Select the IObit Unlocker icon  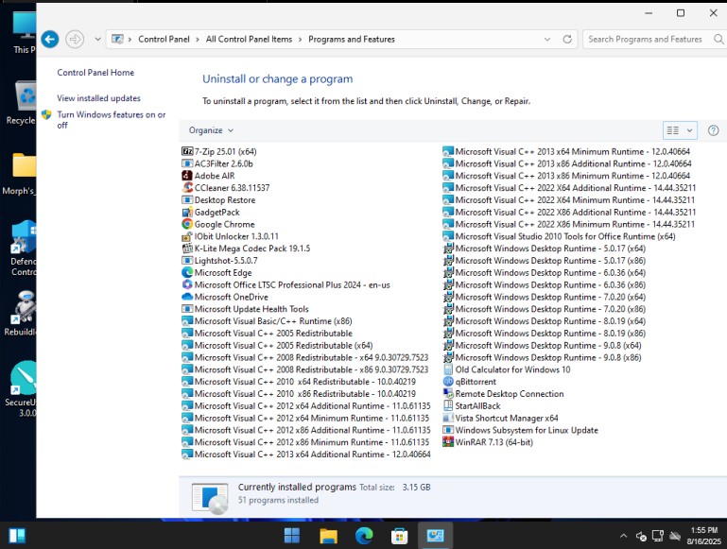(x=187, y=236)
